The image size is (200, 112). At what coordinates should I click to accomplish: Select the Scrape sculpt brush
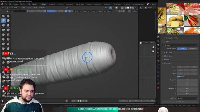point(3,44)
